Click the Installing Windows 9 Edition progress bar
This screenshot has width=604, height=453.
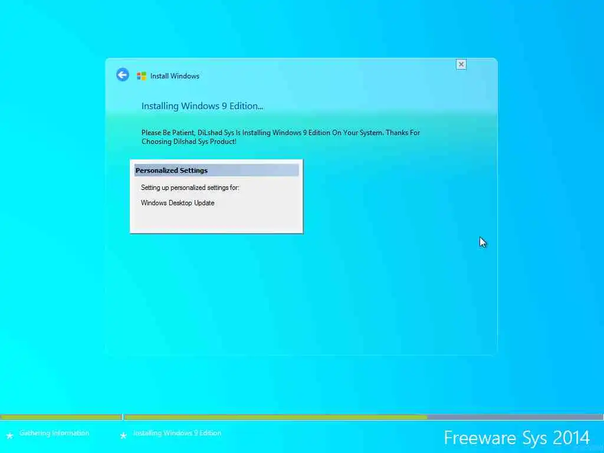363,417
